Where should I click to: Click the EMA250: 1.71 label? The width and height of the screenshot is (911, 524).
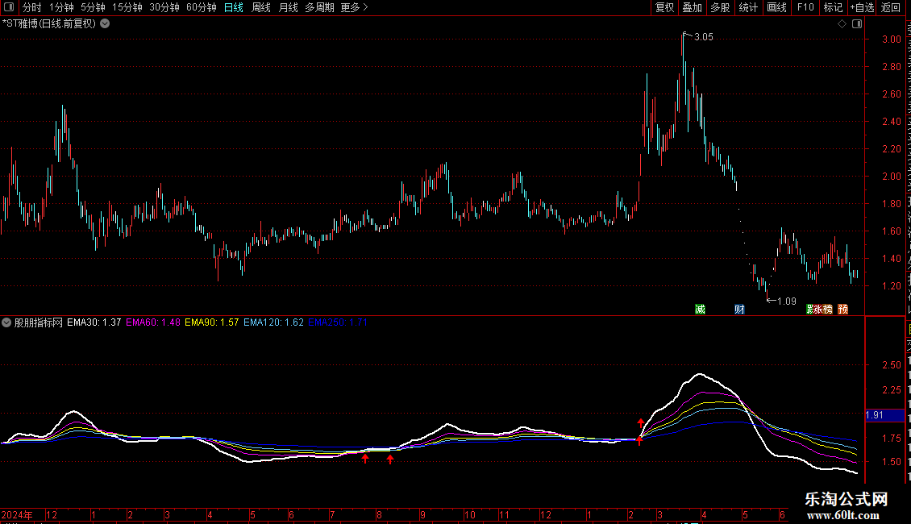[x=338, y=322]
